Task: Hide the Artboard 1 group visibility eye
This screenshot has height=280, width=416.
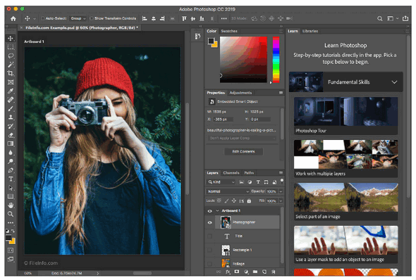Action: coord(210,211)
